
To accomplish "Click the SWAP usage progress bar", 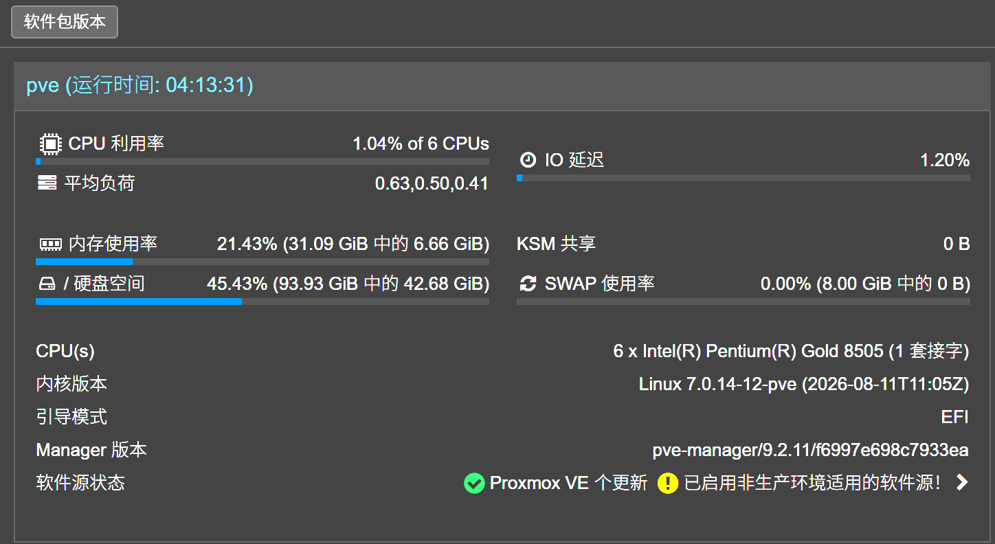I will coord(744,302).
